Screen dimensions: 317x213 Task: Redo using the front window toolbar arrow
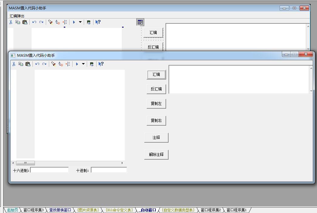click(x=44, y=64)
